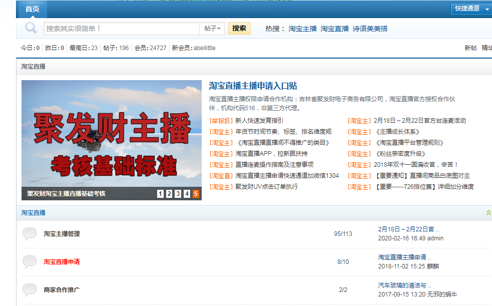492x306 pixels.
Task: Open post 2018年双十一圆满收官，辛苦！
Action: tap(416, 165)
